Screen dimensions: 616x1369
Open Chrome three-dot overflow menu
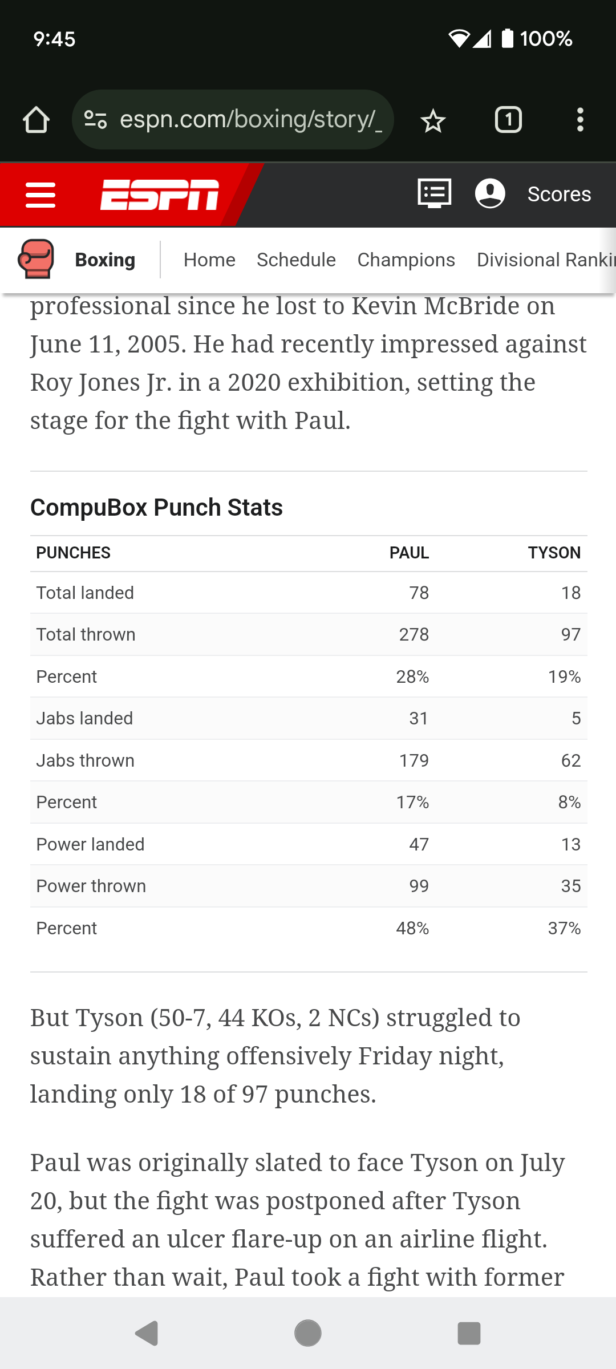point(580,120)
